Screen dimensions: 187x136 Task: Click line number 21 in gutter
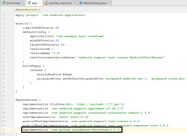pyautogui.click(x=3, y=100)
